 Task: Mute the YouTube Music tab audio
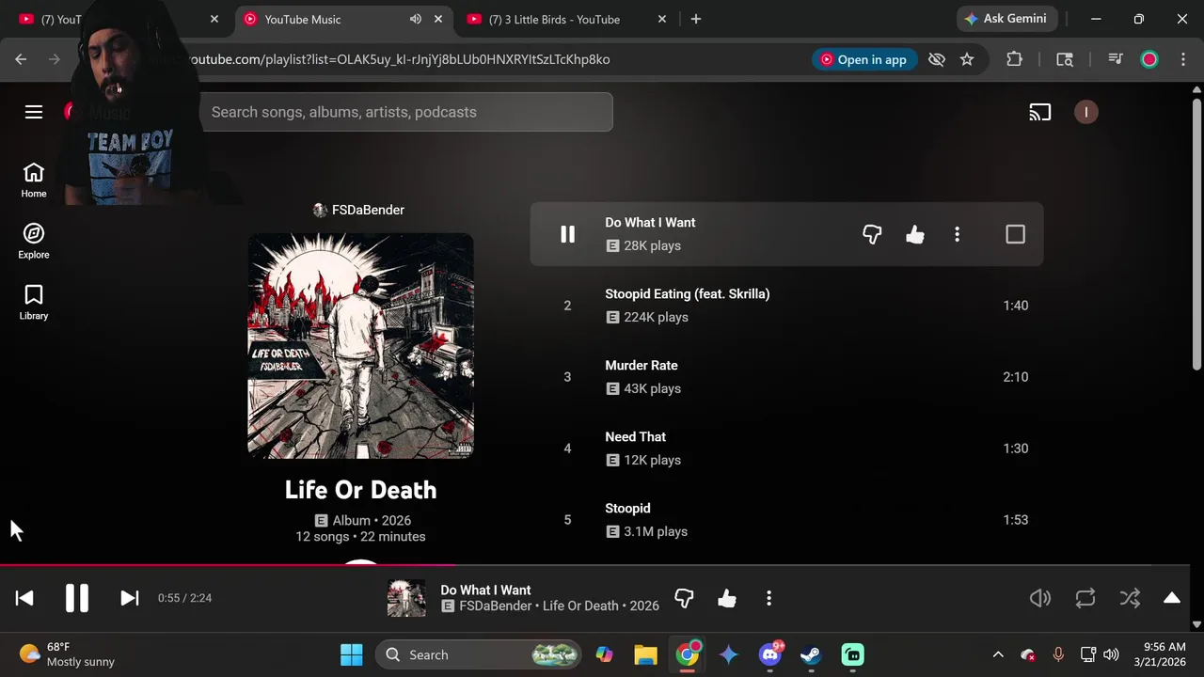click(416, 19)
